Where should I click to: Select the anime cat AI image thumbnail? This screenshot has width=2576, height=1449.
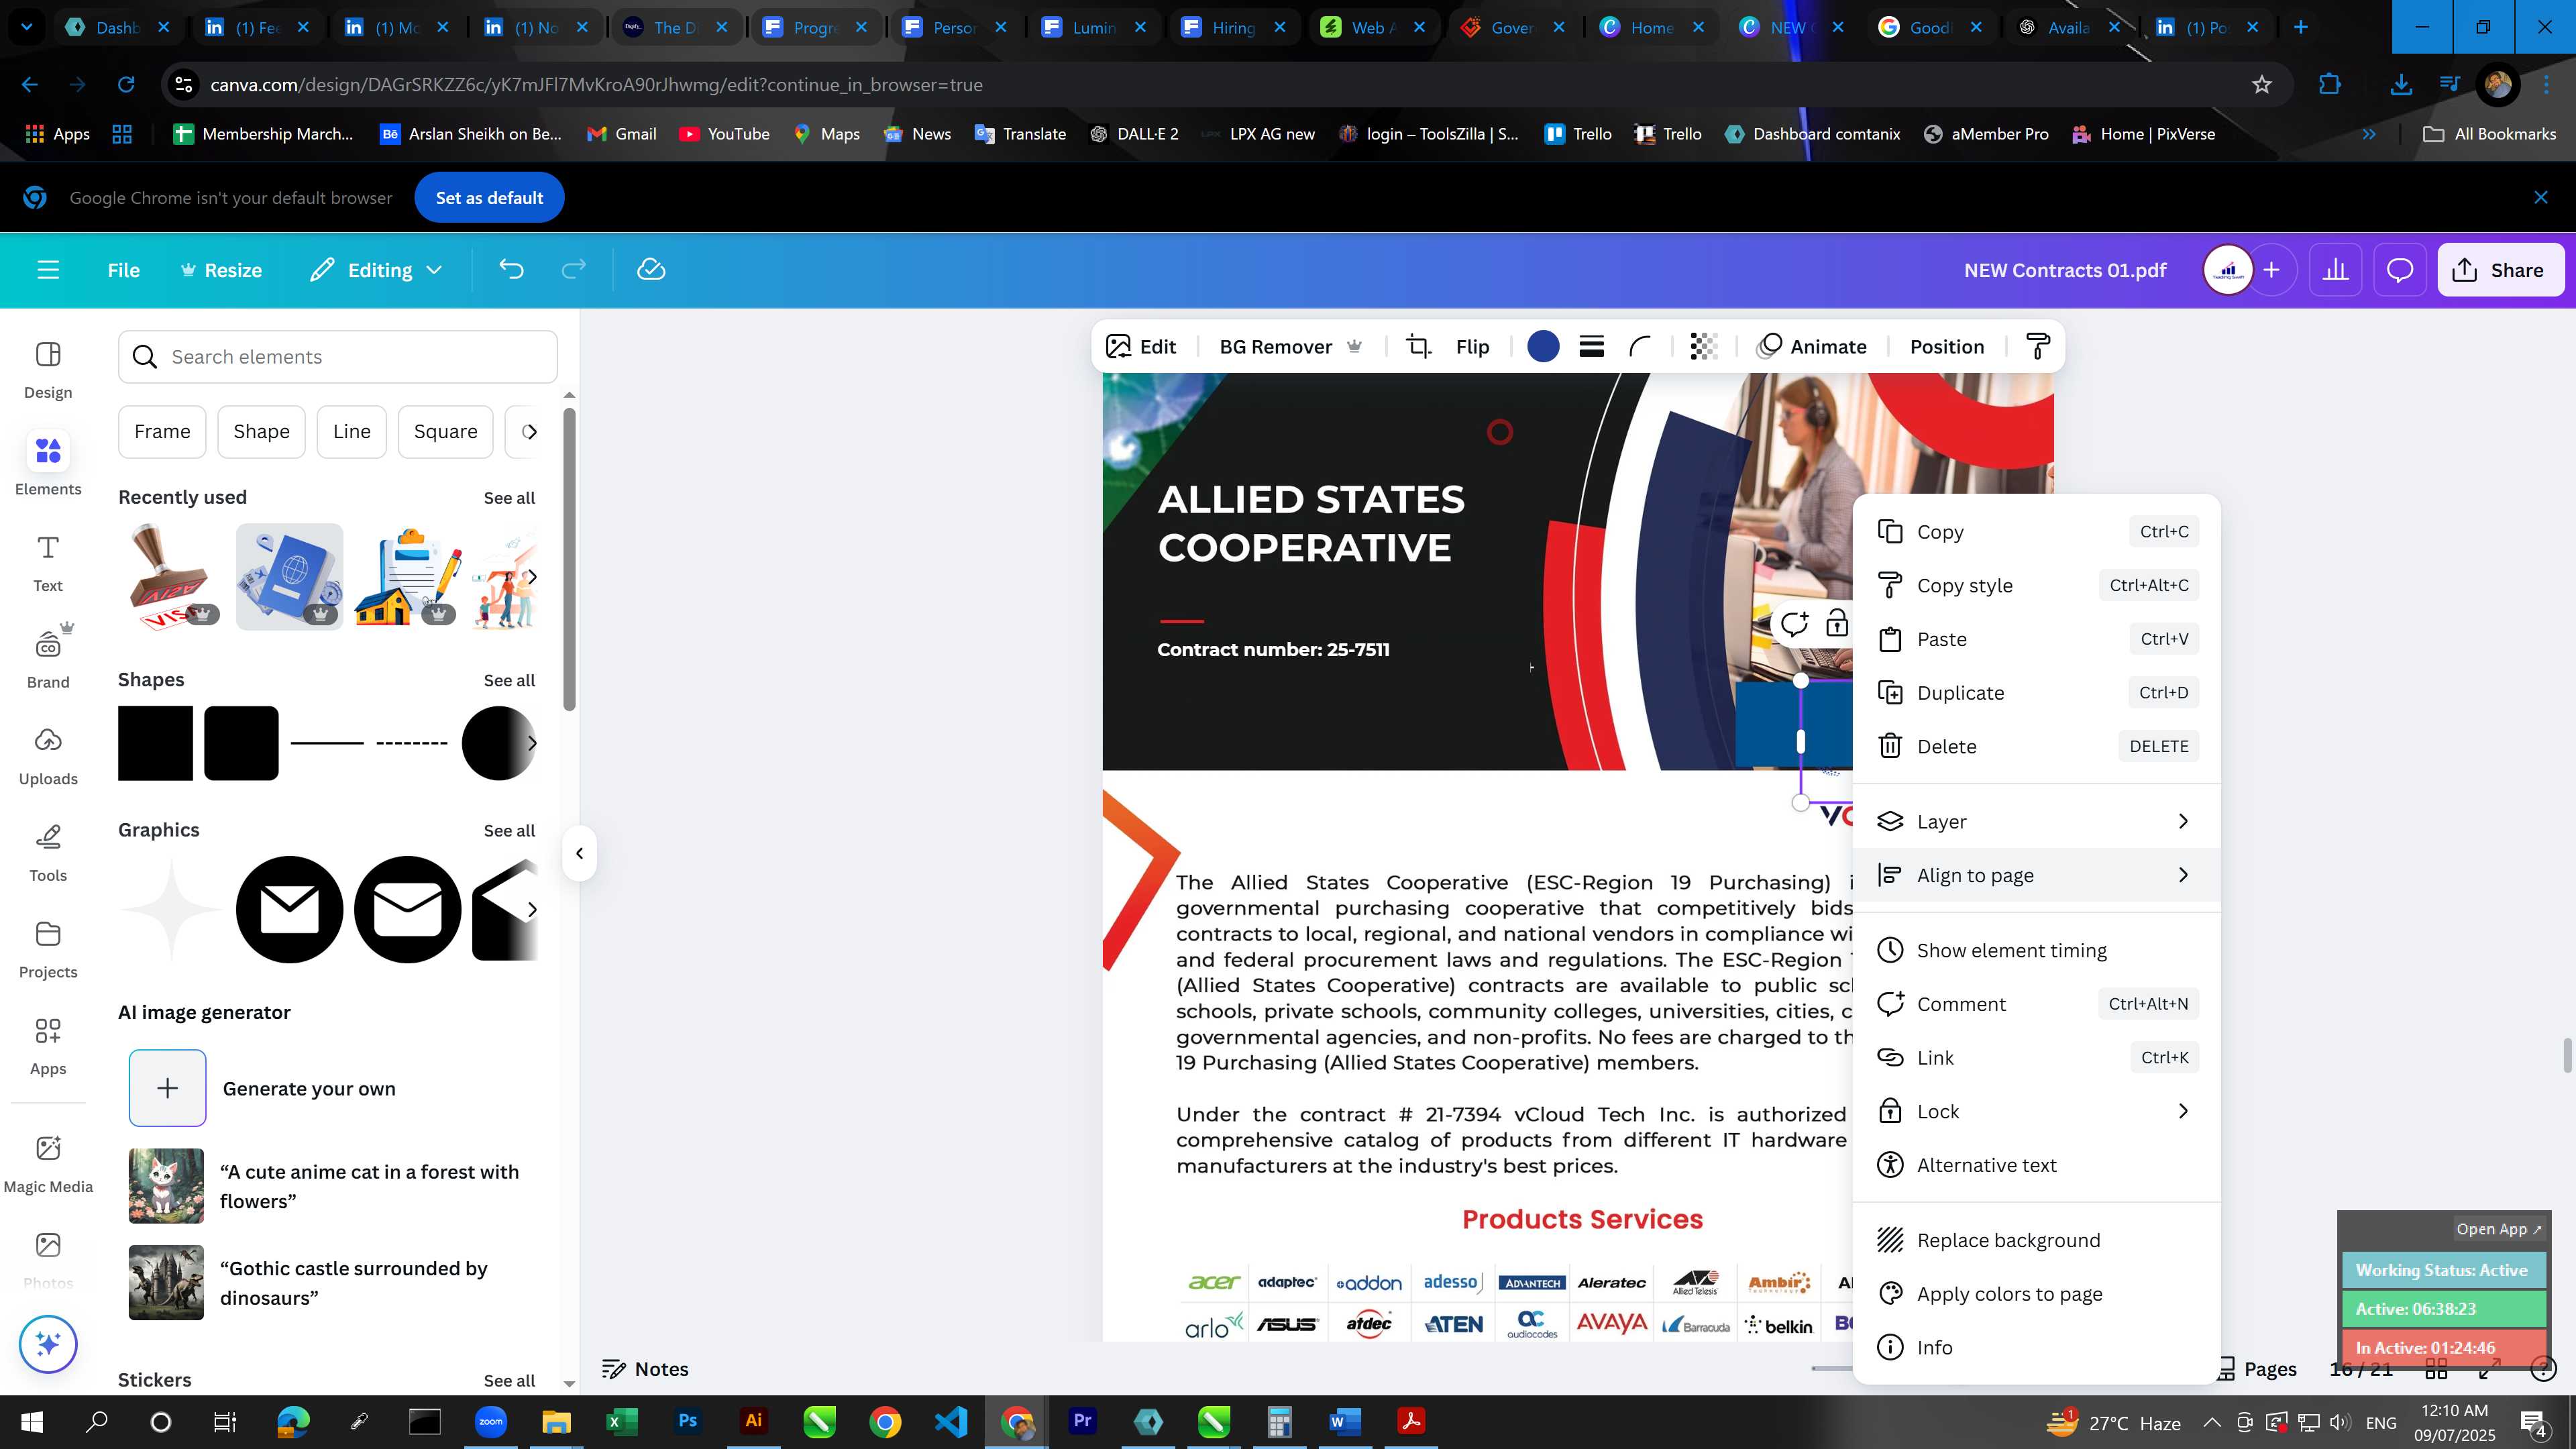(x=166, y=1186)
